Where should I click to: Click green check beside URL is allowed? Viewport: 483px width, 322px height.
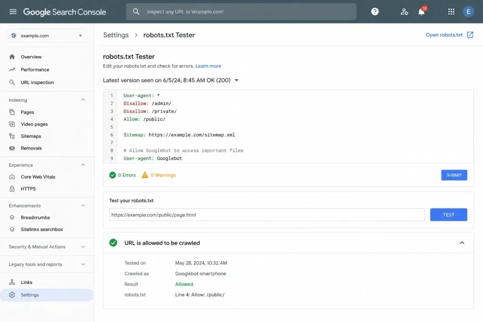(x=113, y=243)
